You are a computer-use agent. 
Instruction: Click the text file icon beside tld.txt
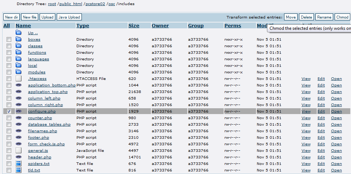(18, 170)
